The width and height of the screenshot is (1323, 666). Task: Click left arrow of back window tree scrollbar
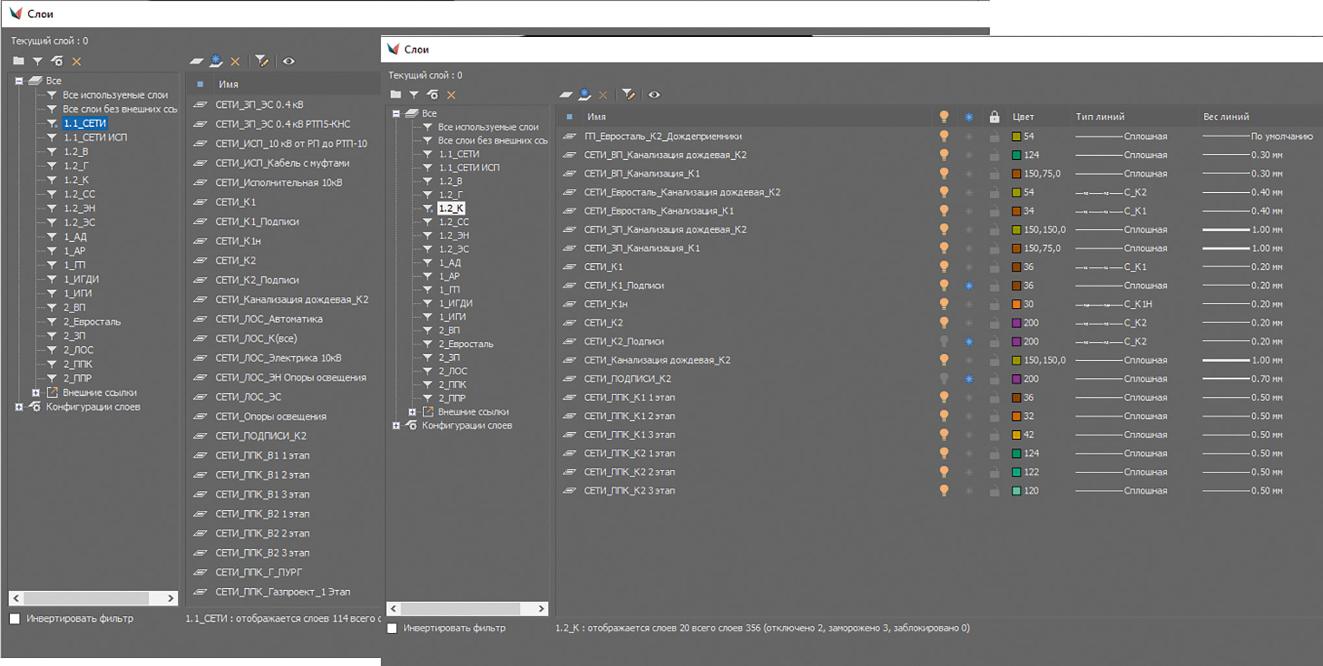16,598
